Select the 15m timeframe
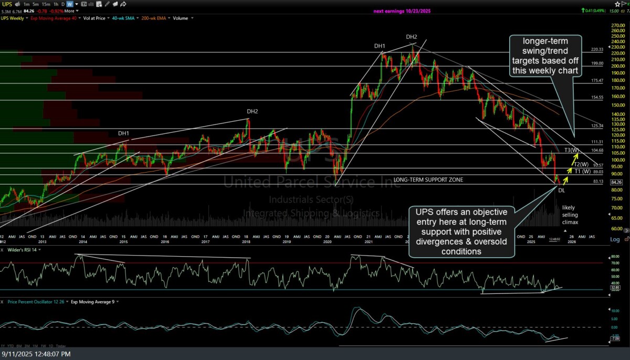 pos(46,4)
